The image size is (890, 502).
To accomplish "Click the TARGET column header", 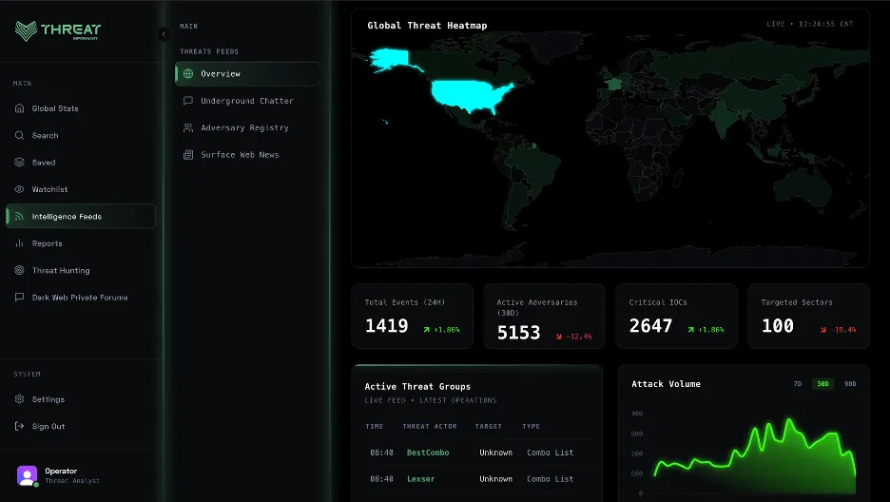I will [x=488, y=426].
